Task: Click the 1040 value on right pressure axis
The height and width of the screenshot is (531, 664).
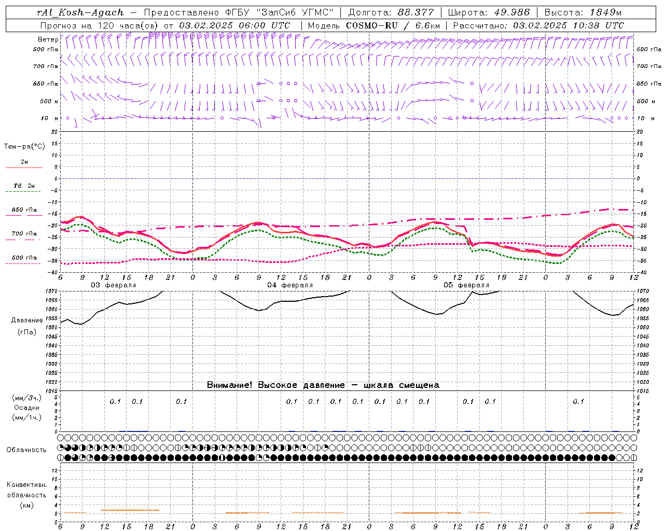Action: point(642,345)
